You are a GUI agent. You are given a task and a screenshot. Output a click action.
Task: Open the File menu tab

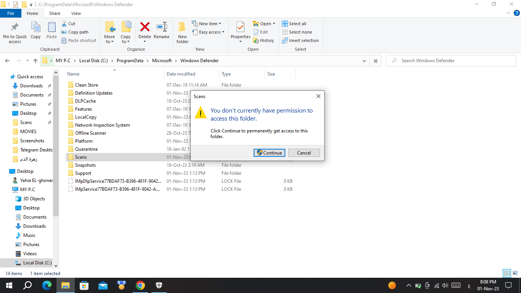click(x=11, y=13)
